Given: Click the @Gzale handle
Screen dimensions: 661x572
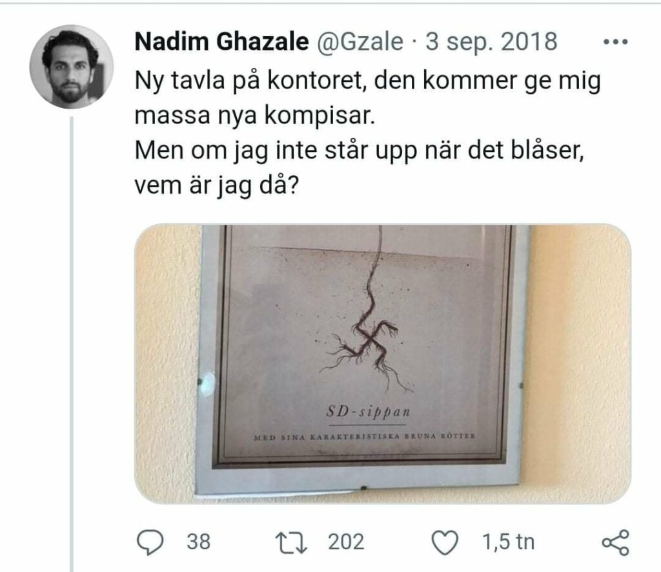Looking at the screenshot, I should click(x=360, y=42).
